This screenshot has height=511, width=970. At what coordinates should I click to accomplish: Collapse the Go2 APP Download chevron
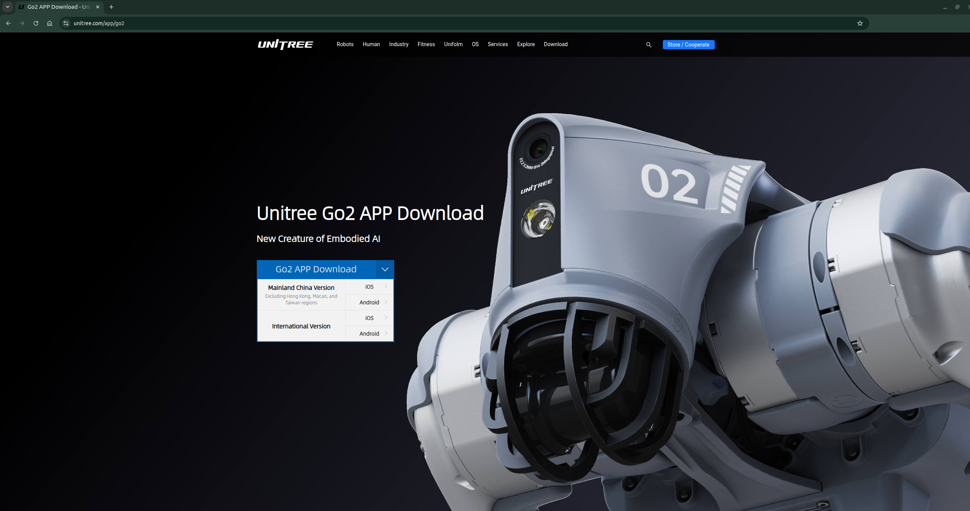[385, 269]
